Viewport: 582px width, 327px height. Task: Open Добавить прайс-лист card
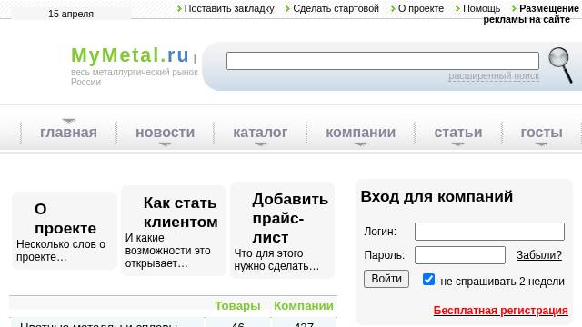tap(290, 218)
